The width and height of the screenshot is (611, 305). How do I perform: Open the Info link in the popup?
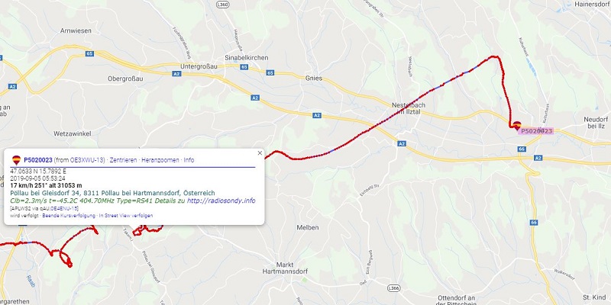pyautogui.click(x=189, y=160)
